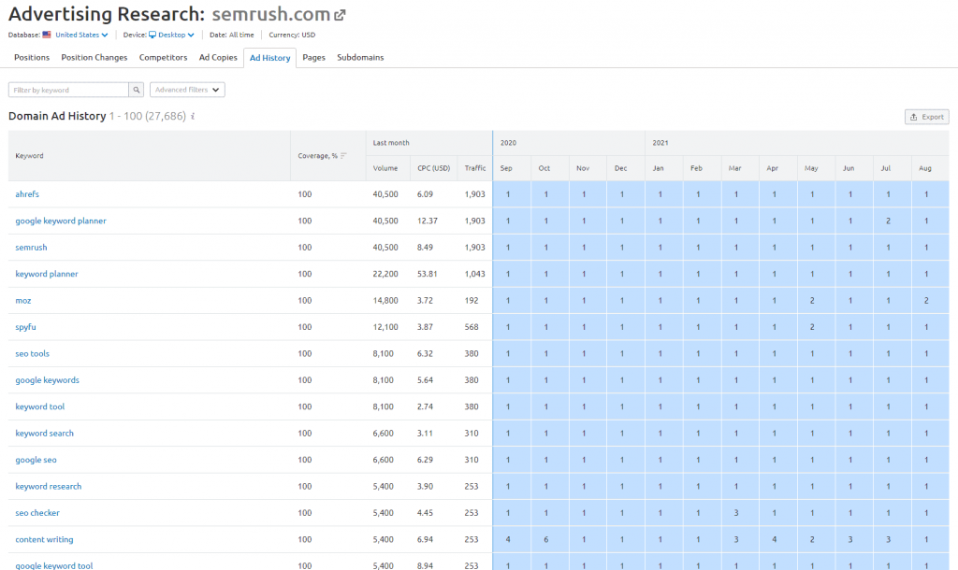Focus the Filter by keyword field

tap(68, 90)
